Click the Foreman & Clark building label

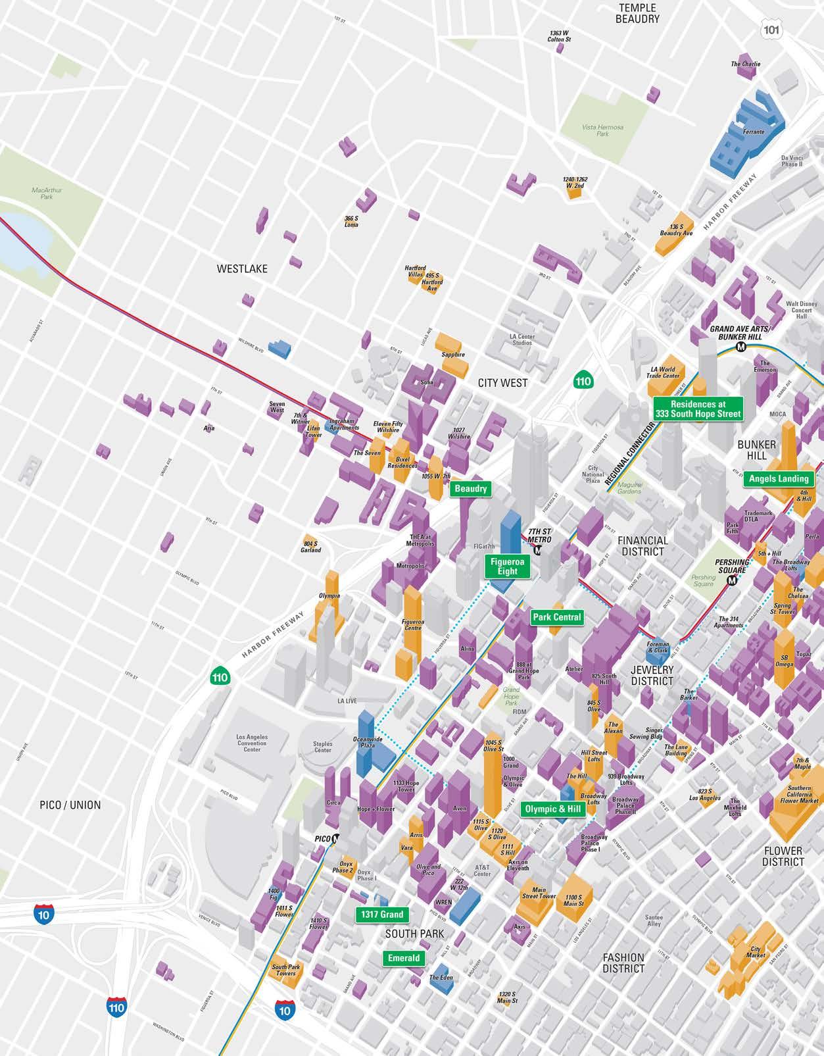tap(658, 647)
